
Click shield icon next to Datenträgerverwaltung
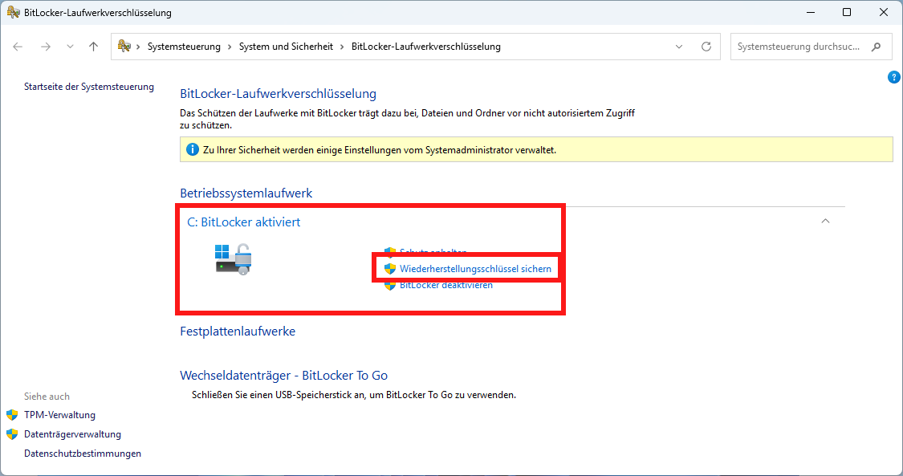pyautogui.click(x=12, y=434)
